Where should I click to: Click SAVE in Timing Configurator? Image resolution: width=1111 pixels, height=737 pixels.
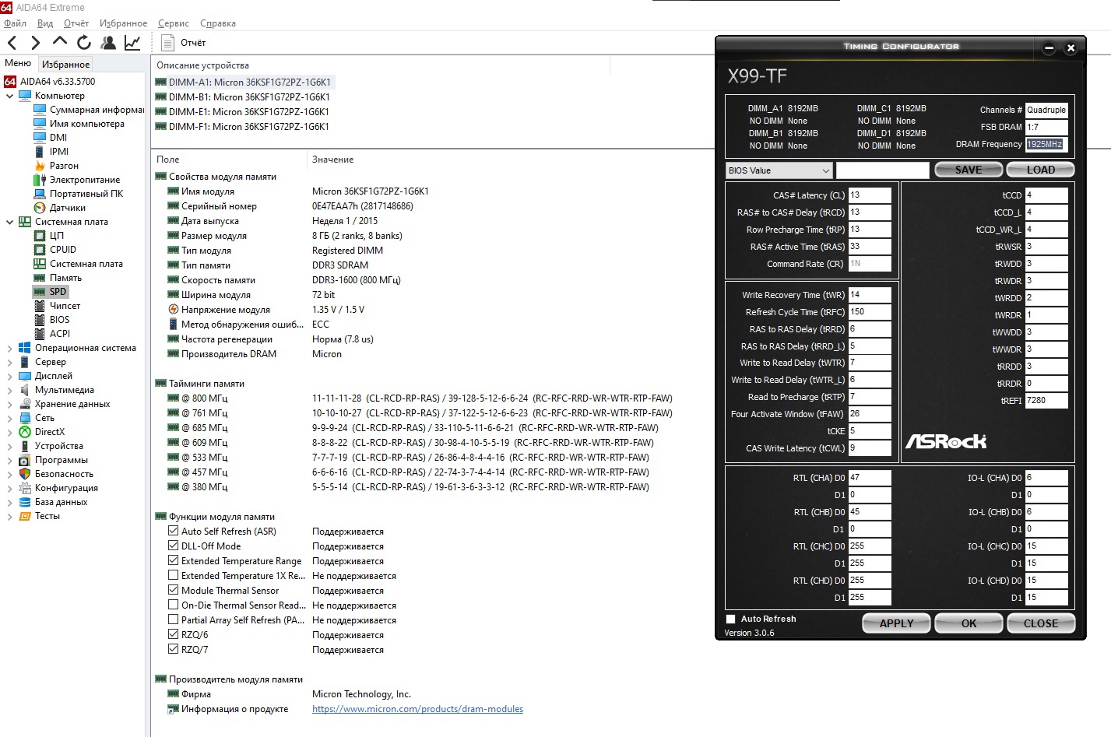969,170
